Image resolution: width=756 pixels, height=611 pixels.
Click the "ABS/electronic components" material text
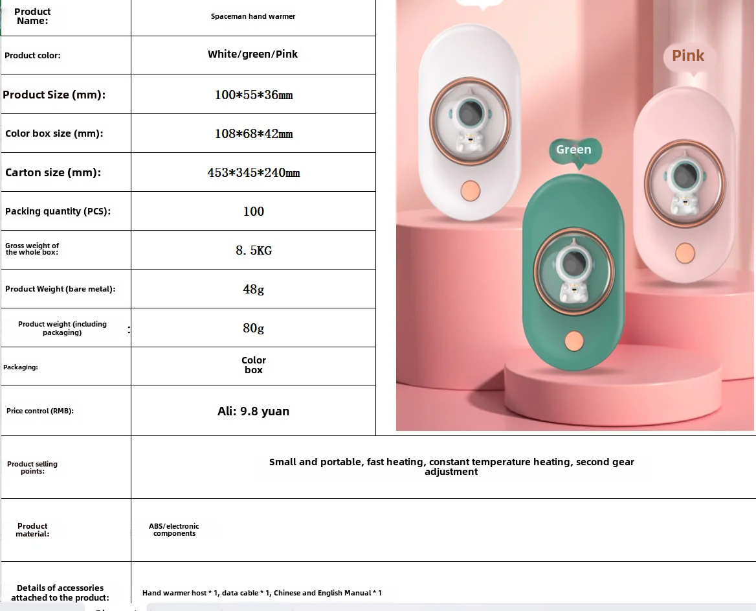(x=174, y=530)
